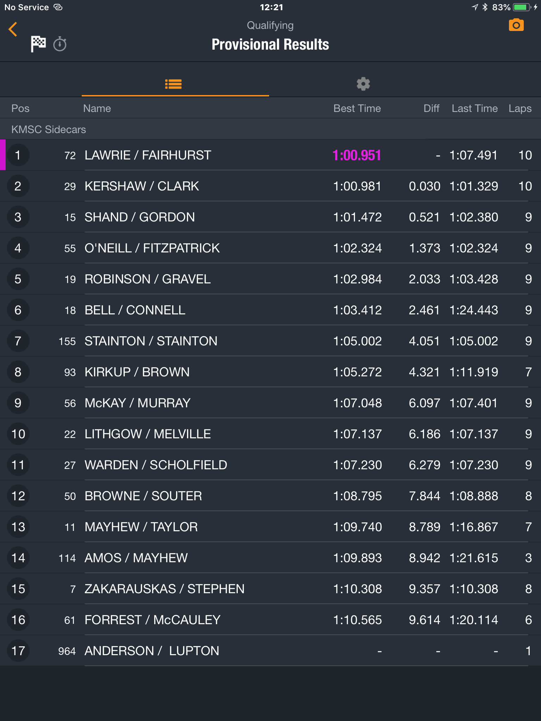Tap the orange camera screenshot icon

[516, 25]
